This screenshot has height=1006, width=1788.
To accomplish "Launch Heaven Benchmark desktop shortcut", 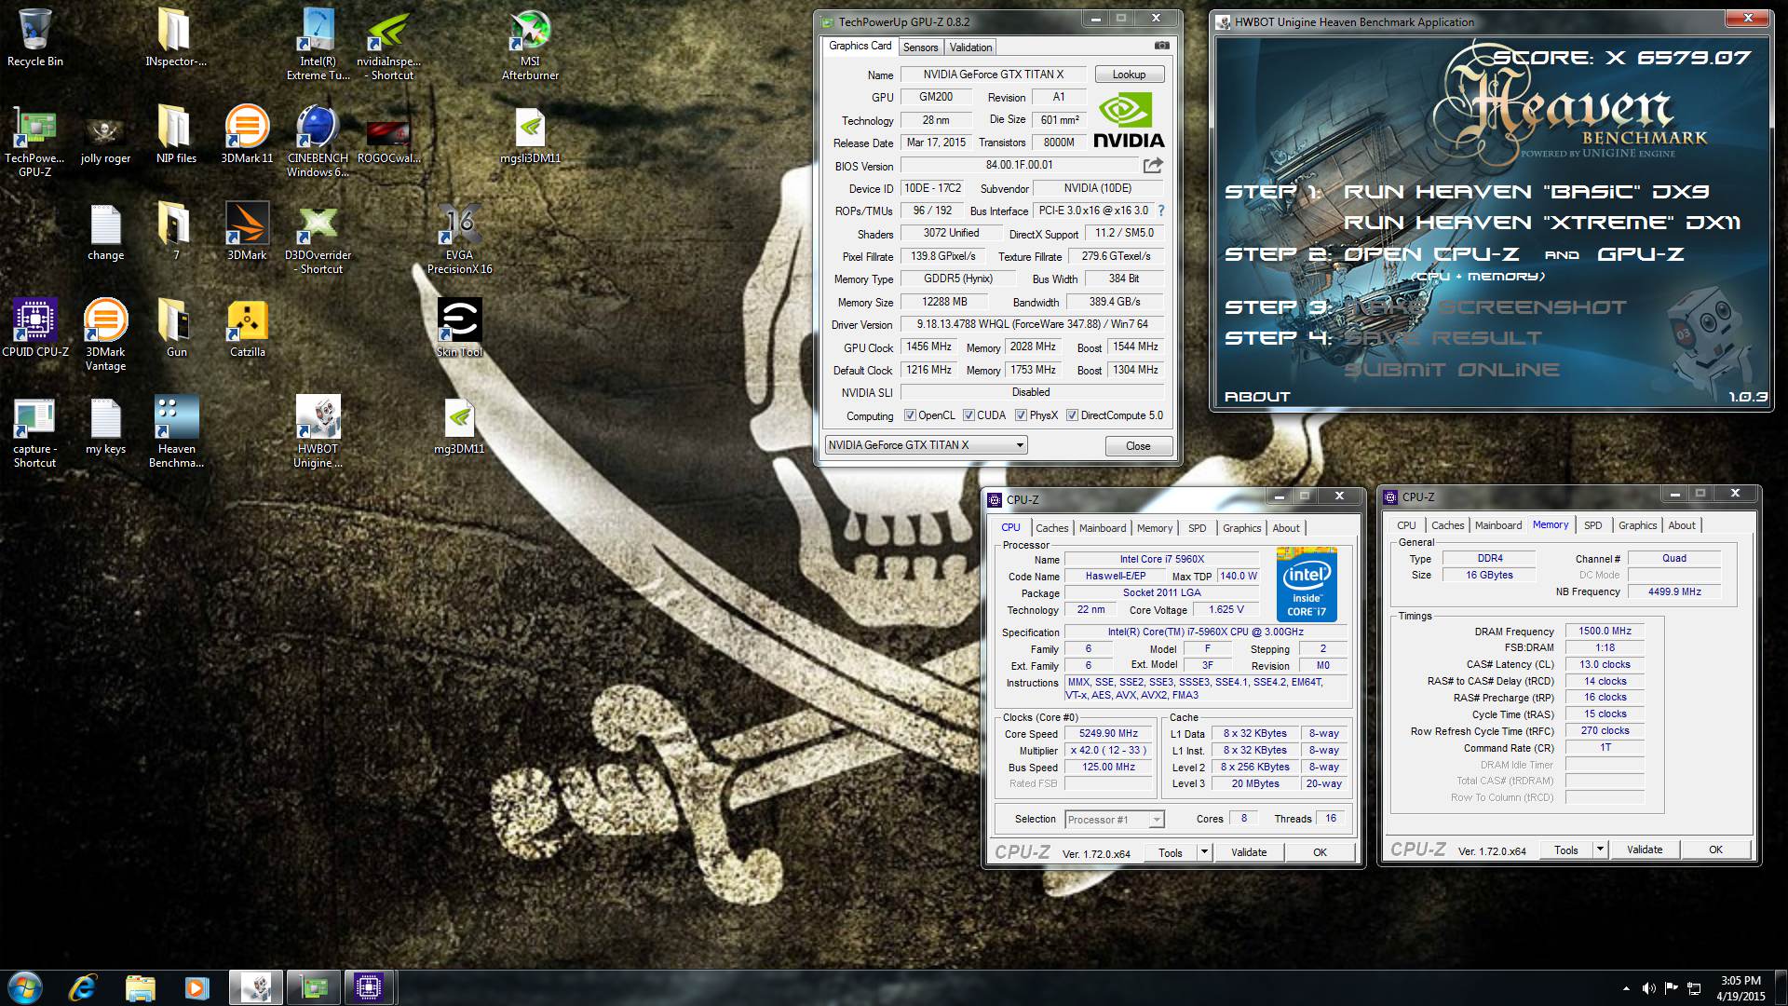I will point(176,431).
